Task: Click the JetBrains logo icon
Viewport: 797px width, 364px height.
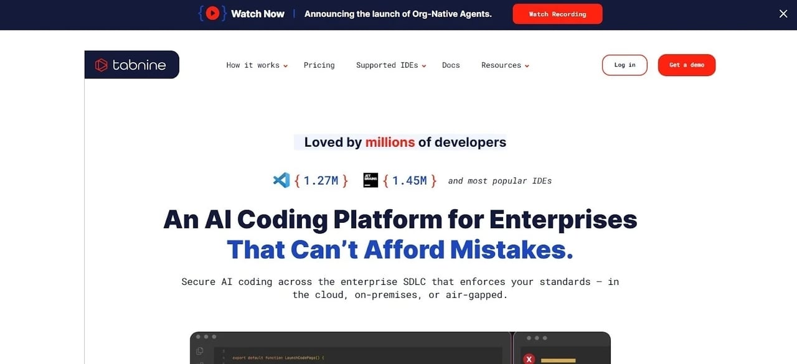Action: coord(370,180)
